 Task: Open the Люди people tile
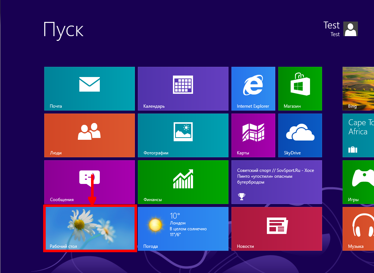90,135
